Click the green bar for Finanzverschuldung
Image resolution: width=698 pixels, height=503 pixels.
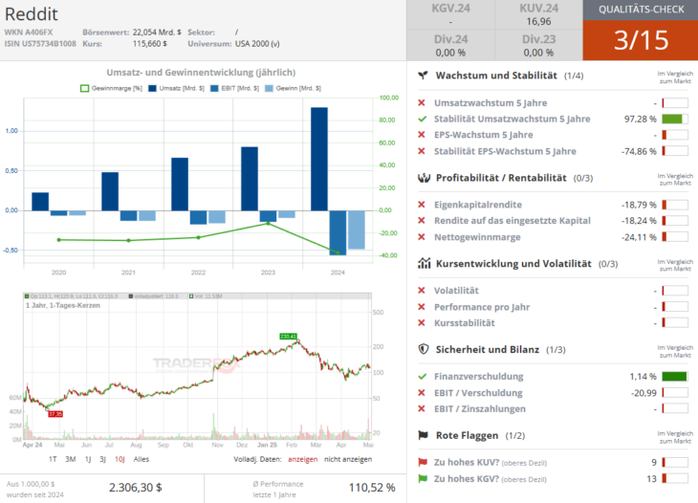[675, 377]
